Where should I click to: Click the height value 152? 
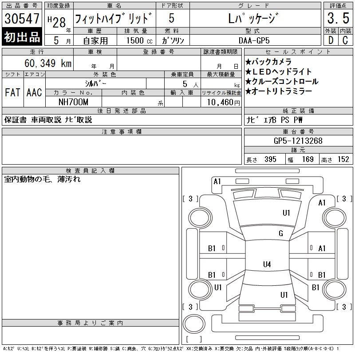[x=343, y=159]
